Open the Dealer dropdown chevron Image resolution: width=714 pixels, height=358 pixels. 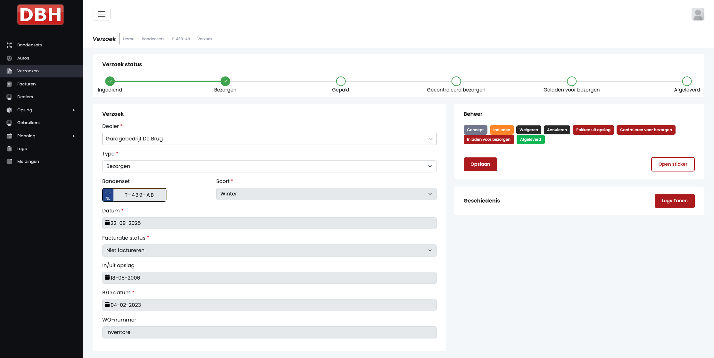(x=430, y=139)
